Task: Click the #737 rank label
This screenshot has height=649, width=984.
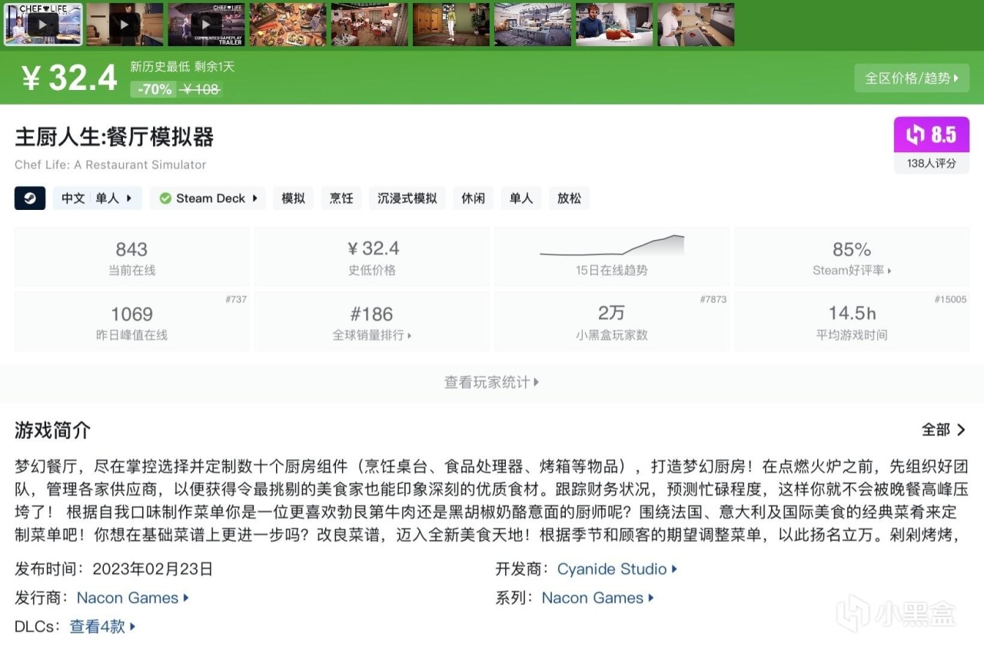Action: (x=236, y=299)
